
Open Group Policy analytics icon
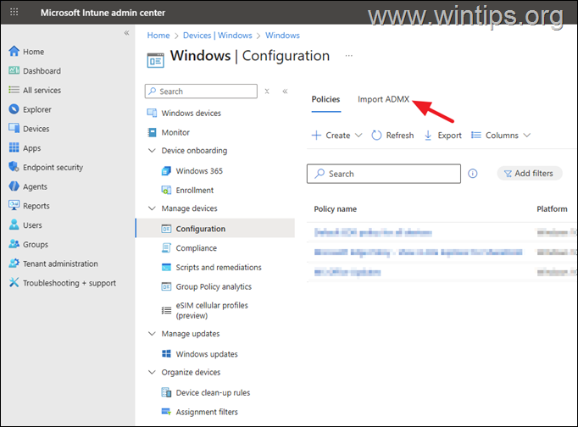coord(166,286)
